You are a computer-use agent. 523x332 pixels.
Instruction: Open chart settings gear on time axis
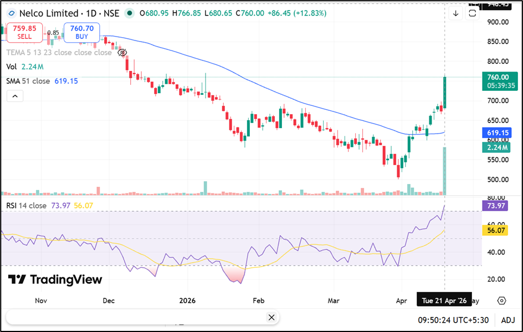(x=501, y=300)
